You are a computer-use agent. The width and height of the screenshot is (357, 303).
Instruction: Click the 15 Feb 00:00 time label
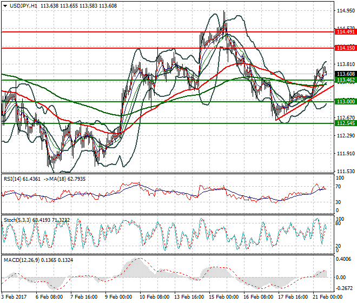pyautogui.click(x=223, y=297)
